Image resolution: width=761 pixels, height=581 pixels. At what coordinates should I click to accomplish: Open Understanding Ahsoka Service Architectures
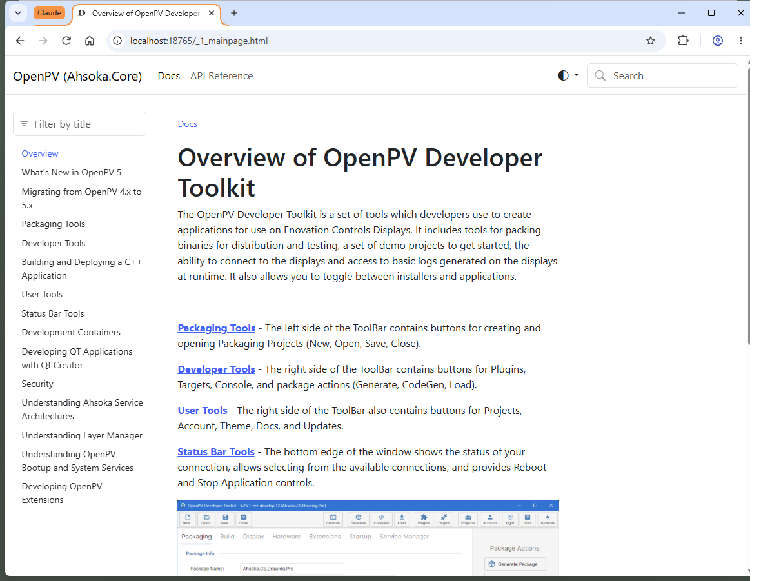tap(83, 409)
